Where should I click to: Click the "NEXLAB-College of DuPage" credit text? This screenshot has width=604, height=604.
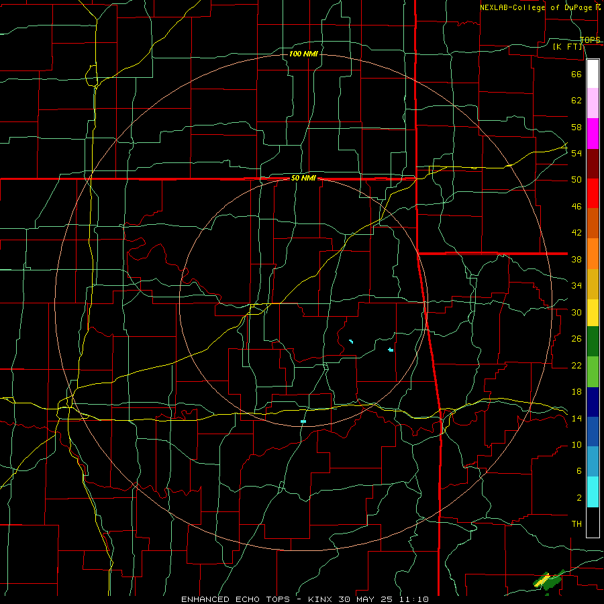pos(537,7)
